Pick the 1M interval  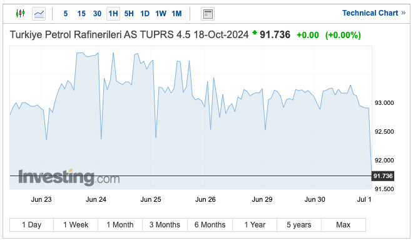coord(176,13)
